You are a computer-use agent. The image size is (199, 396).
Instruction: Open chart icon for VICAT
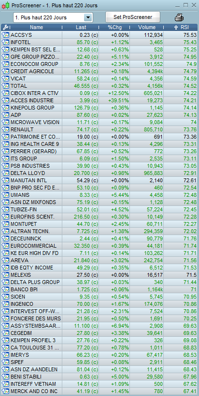pos(5,79)
